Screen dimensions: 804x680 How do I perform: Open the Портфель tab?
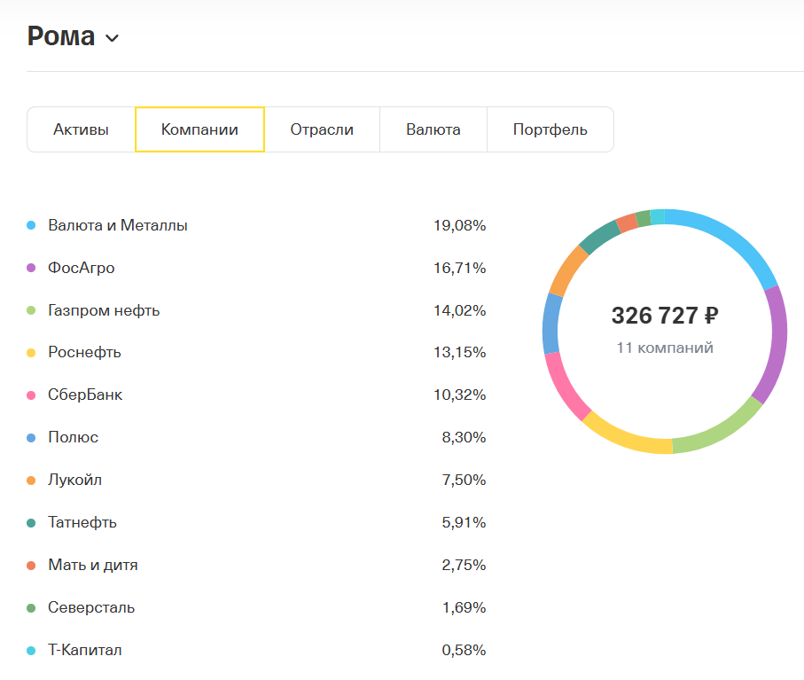(550, 129)
